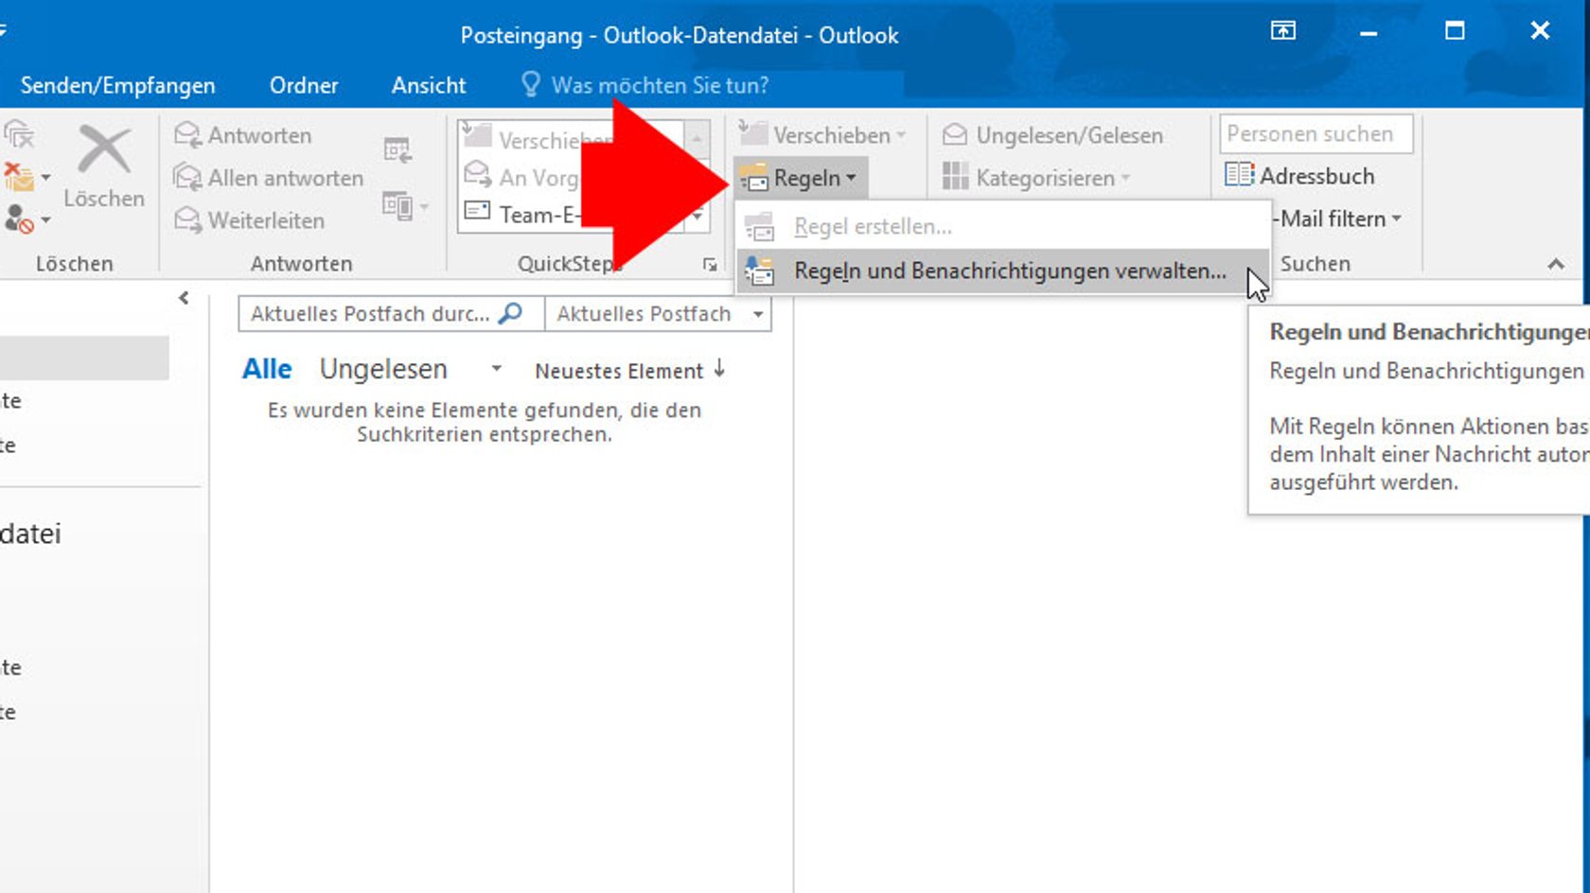The height and width of the screenshot is (893, 1590).
Task: Collapse the folder pane arrow
Action: click(x=184, y=298)
